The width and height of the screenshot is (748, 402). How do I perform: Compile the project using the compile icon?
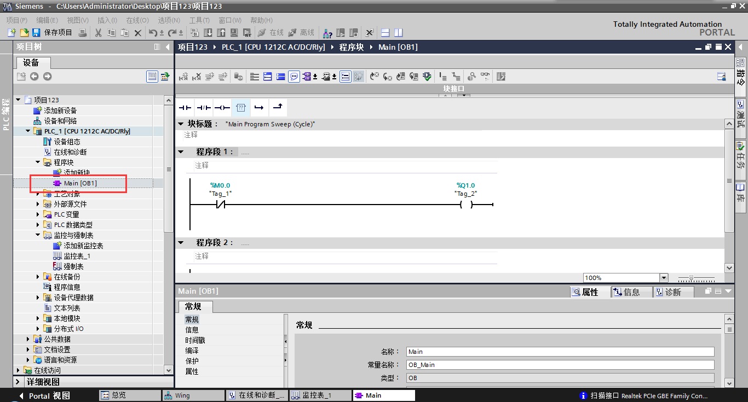point(194,33)
